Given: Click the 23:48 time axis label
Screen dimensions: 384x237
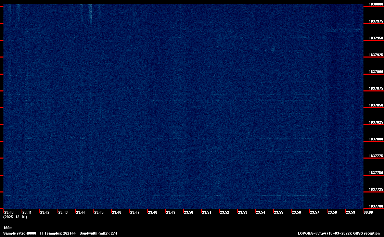Looking at the screenshot, I should tap(153, 212).
